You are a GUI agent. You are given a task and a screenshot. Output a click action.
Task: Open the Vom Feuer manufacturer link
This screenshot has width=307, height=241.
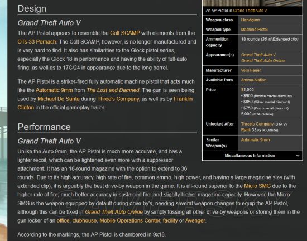click(251, 70)
